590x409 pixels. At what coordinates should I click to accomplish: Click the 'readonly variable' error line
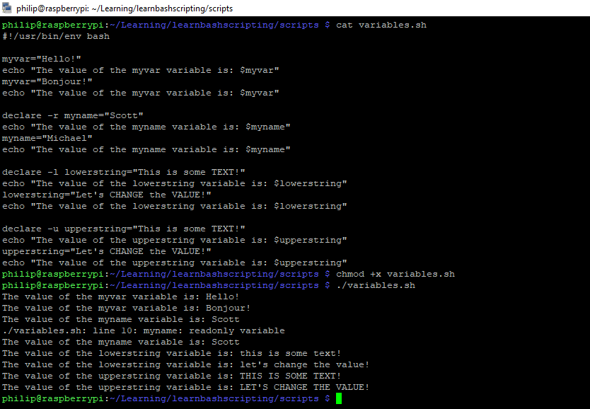click(x=144, y=330)
